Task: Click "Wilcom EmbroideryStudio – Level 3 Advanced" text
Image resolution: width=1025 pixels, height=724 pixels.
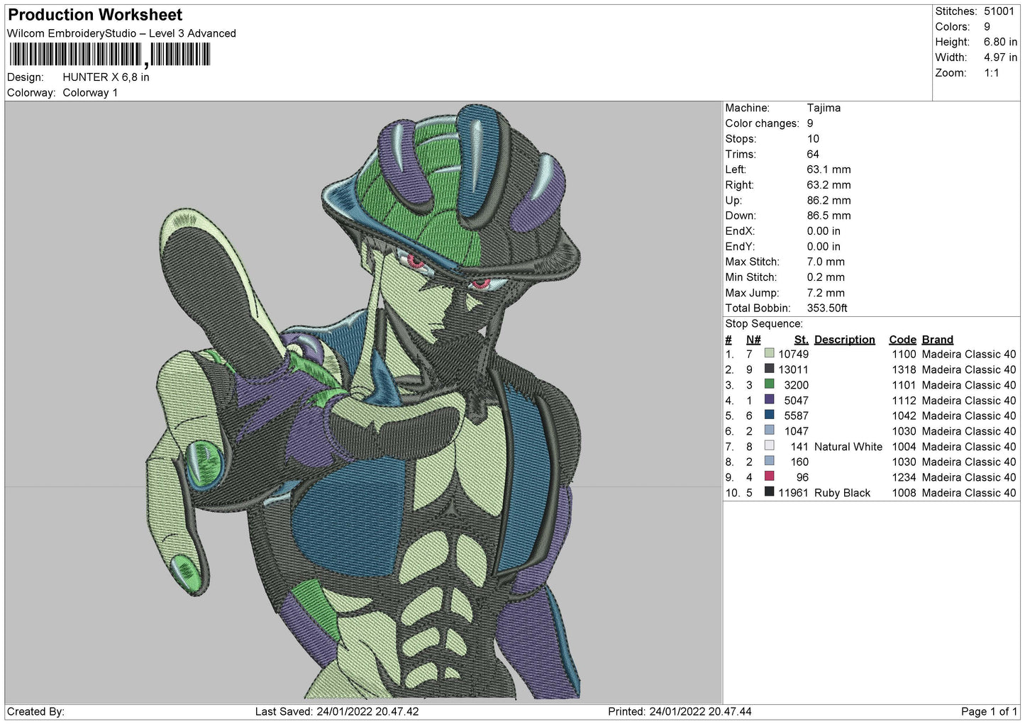Action: [121, 33]
